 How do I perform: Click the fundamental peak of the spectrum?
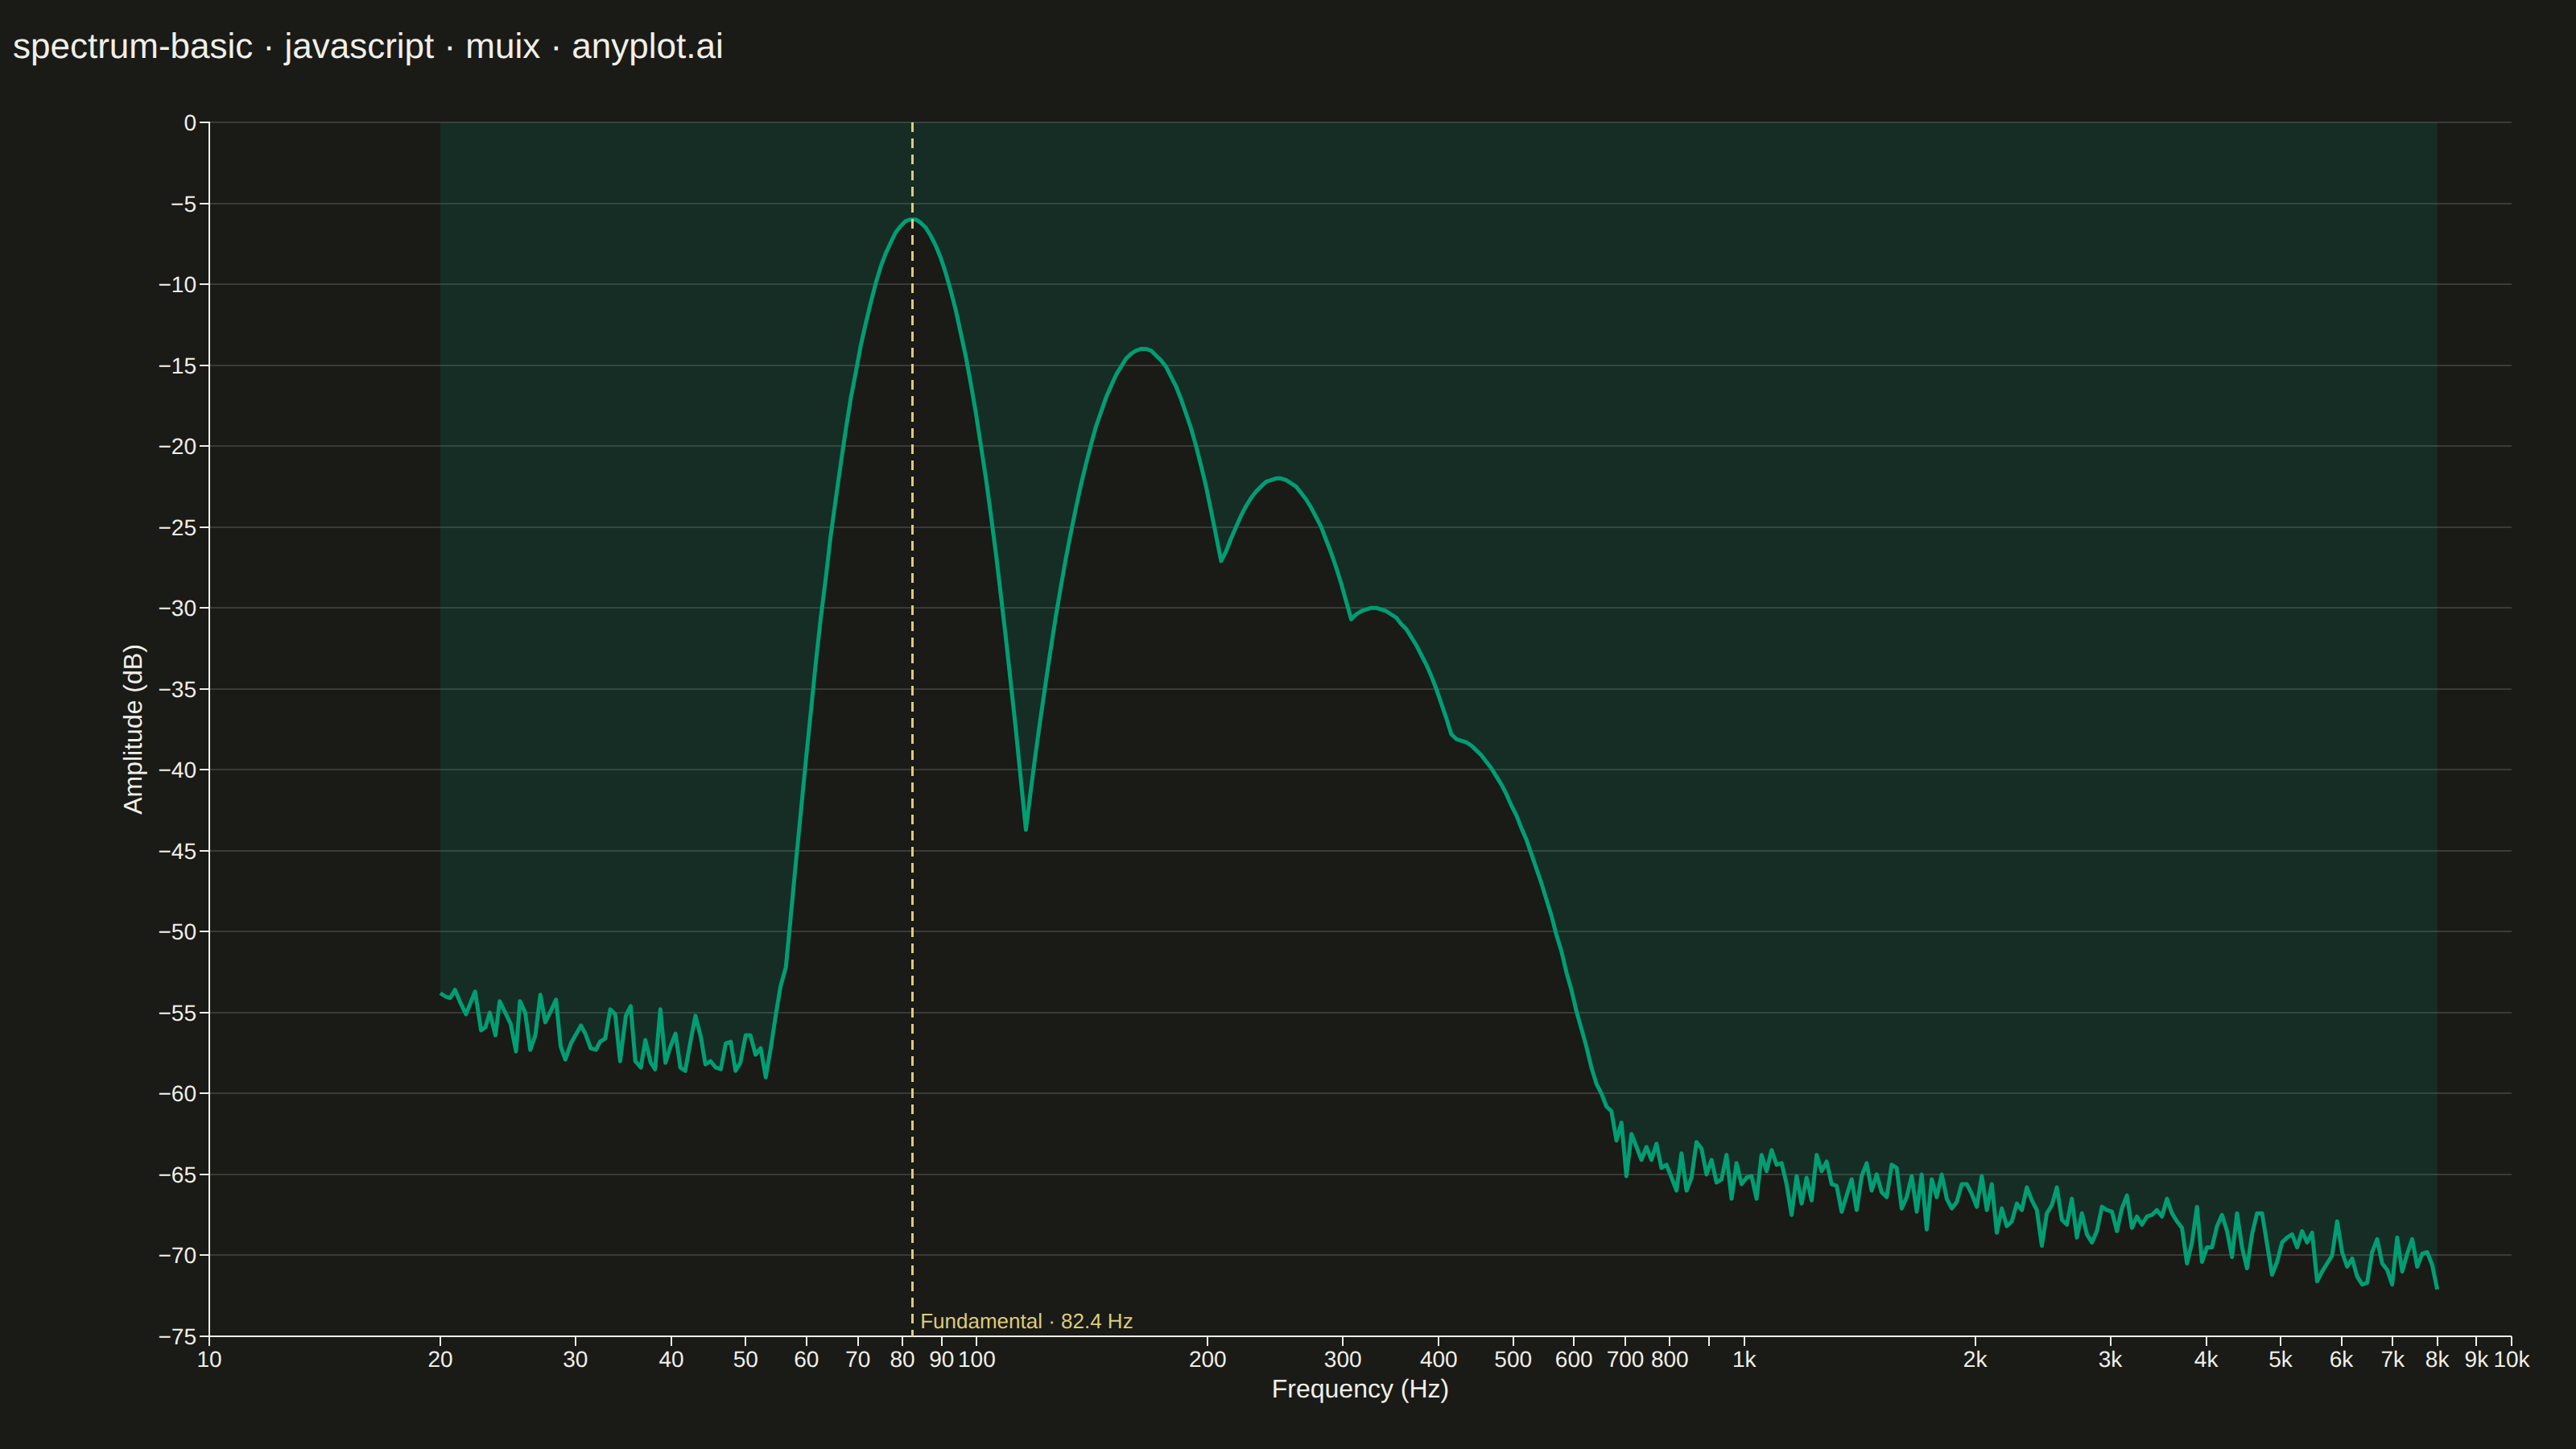pyautogui.click(x=912, y=219)
